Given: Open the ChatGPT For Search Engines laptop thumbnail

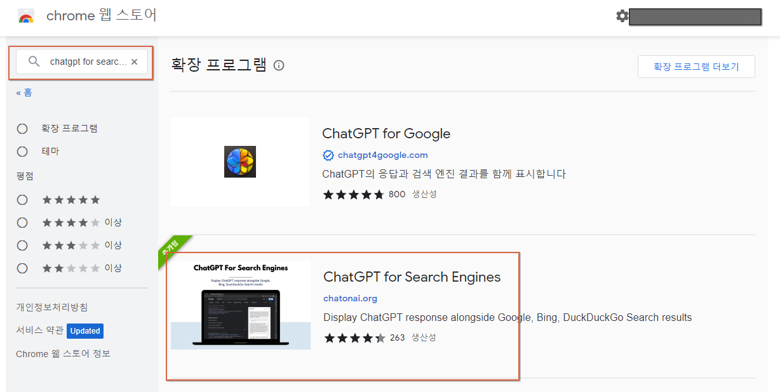Looking at the screenshot, I should coord(241,305).
